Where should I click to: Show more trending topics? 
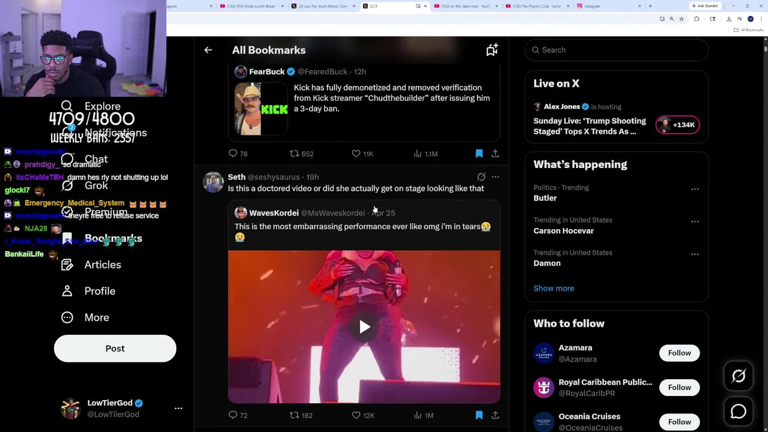pos(554,289)
